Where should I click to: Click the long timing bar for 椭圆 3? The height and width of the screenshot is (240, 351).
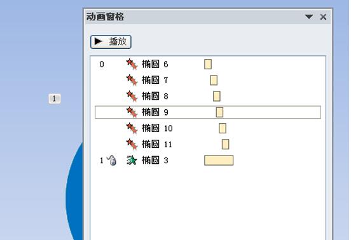pyautogui.click(x=219, y=161)
